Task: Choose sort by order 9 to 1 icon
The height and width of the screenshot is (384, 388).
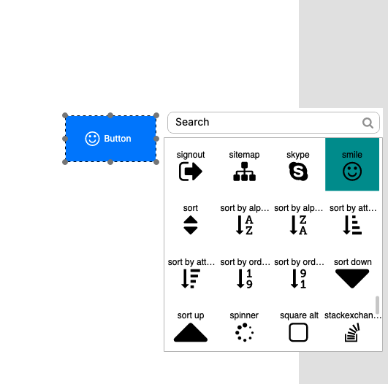Action: pyautogui.click(x=298, y=279)
